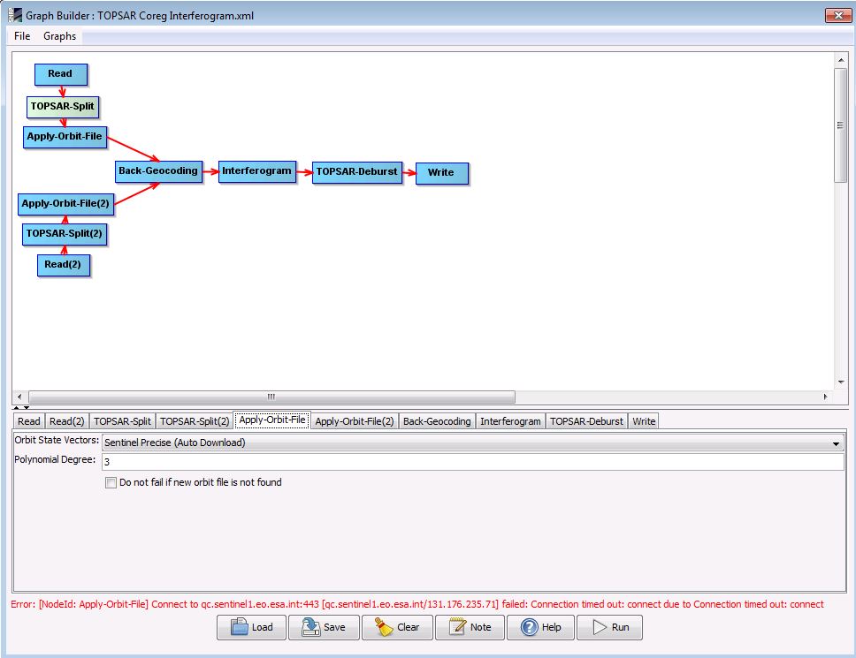Select the Apply-Orbit-File(2) graph node

click(x=65, y=204)
